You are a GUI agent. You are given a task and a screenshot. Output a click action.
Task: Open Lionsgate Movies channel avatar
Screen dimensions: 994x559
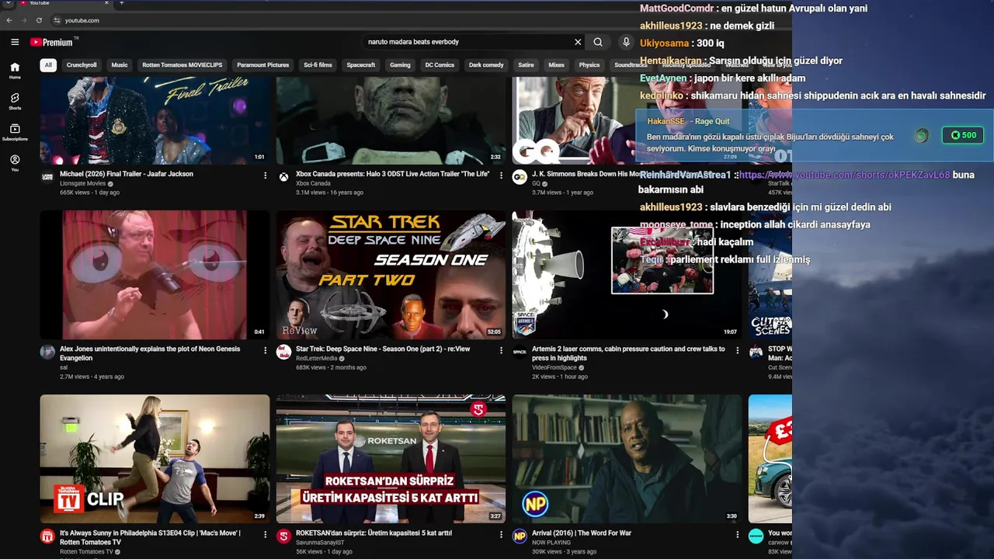tap(47, 177)
